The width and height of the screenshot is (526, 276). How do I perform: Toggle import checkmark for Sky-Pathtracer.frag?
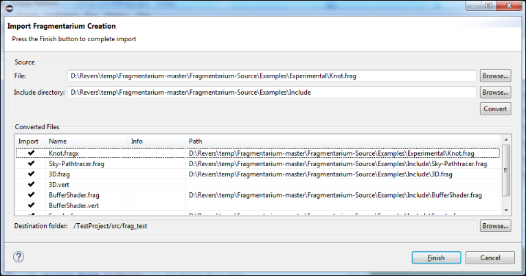(31, 164)
